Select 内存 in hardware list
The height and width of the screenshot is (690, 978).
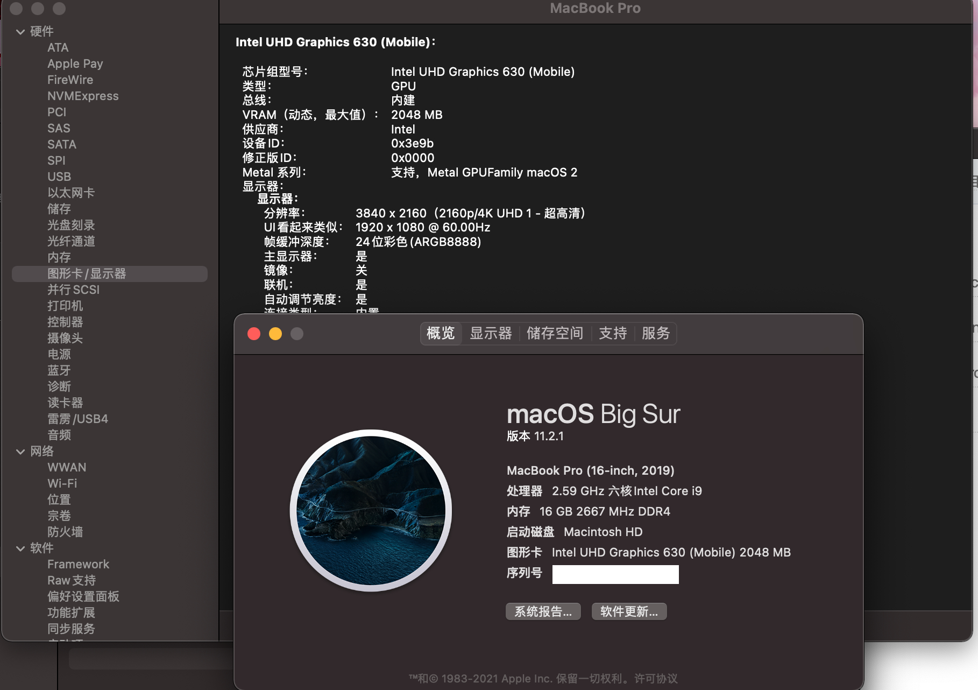tap(59, 257)
